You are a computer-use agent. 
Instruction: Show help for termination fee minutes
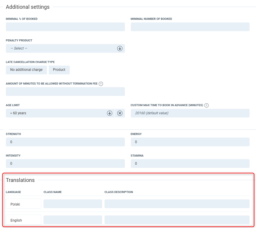pyautogui.click(x=101, y=84)
